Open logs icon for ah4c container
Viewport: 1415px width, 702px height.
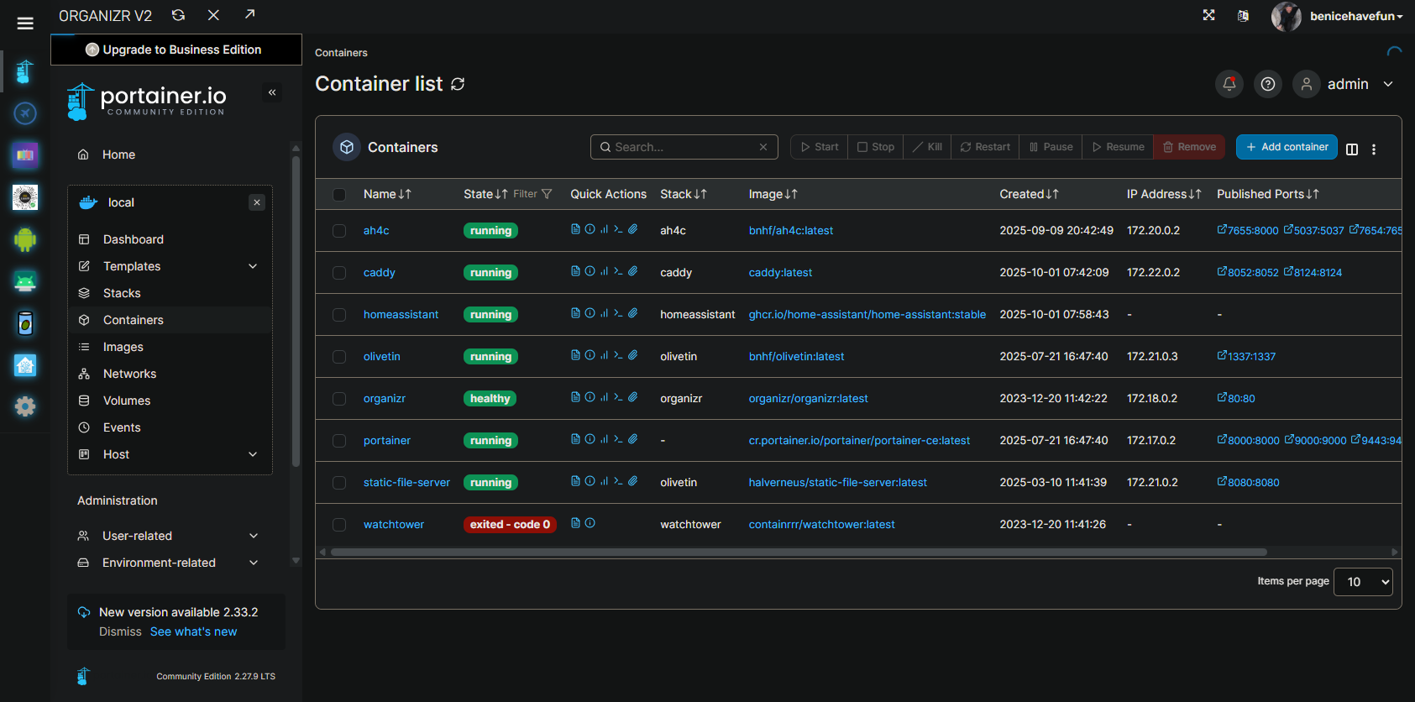[575, 229]
